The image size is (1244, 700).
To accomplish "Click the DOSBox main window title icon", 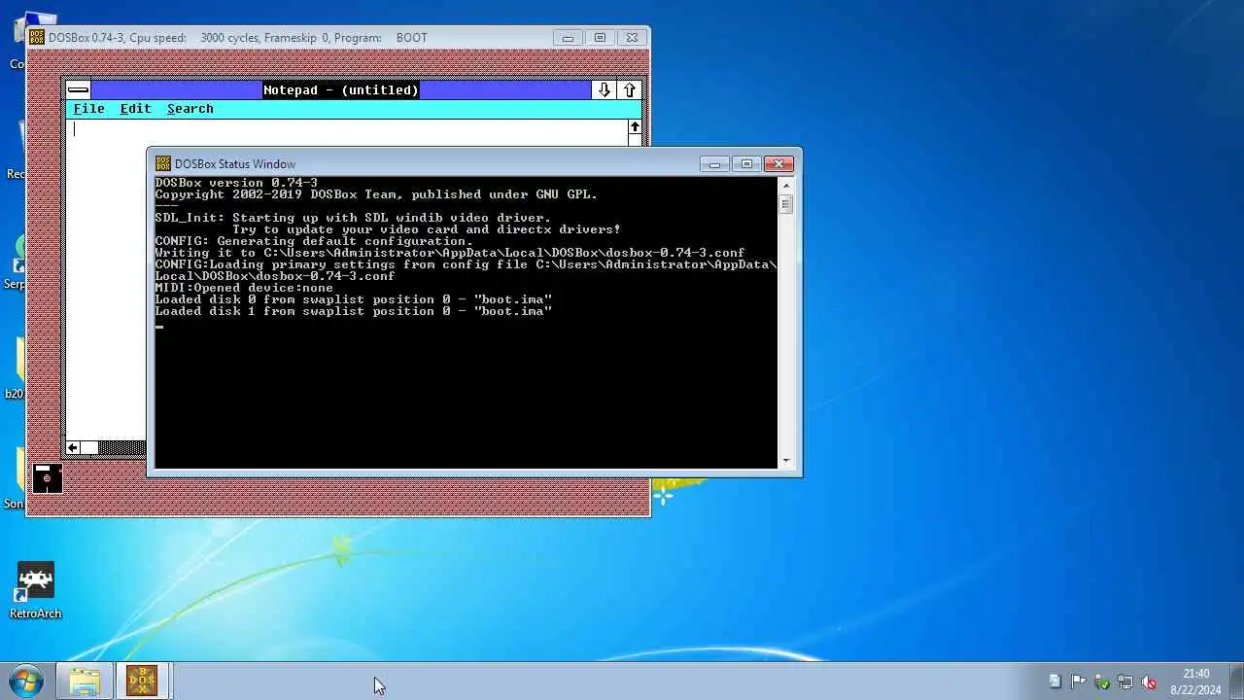I will (x=37, y=38).
